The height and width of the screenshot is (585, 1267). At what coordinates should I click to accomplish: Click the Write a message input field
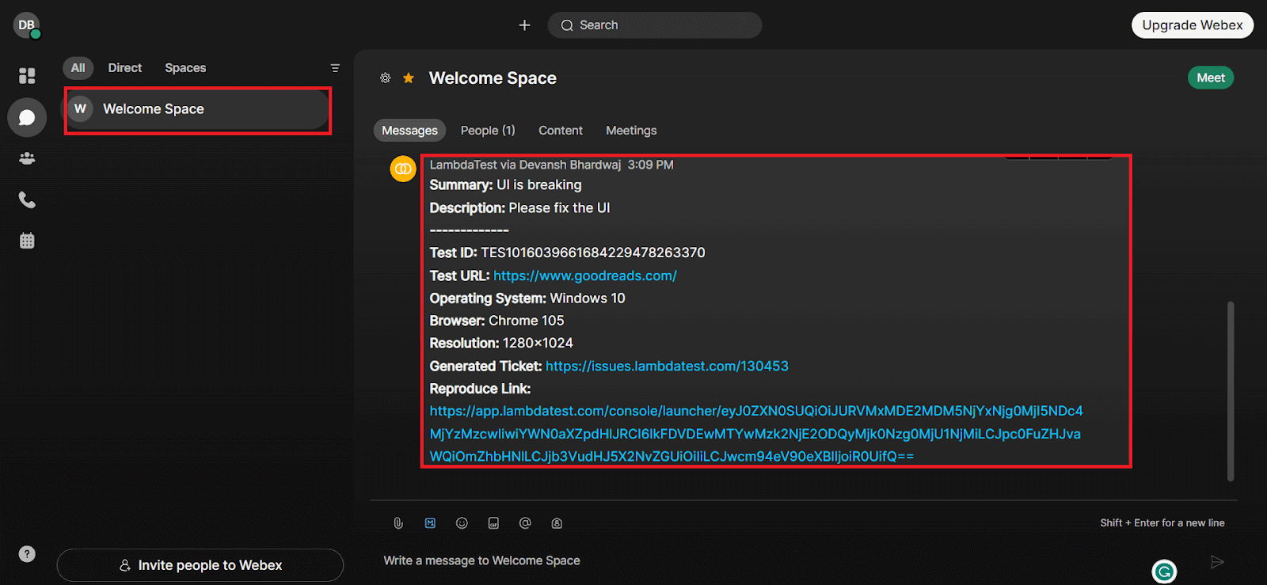pyautogui.click(x=760, y=560)
